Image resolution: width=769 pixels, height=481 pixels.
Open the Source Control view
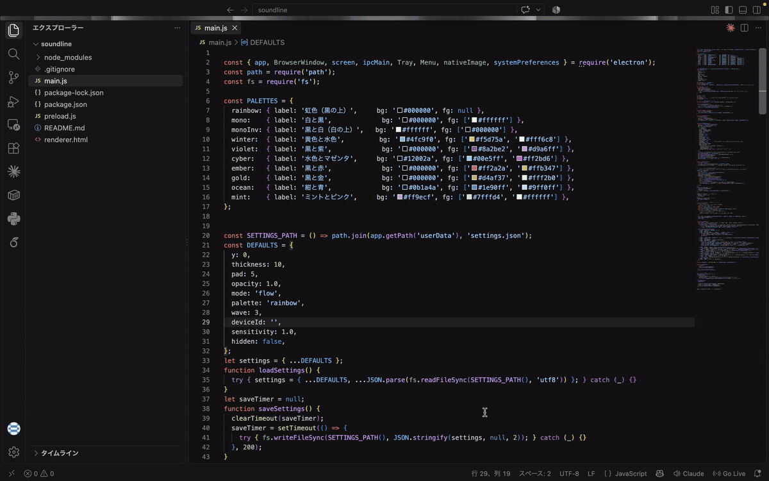coord(13,78)
